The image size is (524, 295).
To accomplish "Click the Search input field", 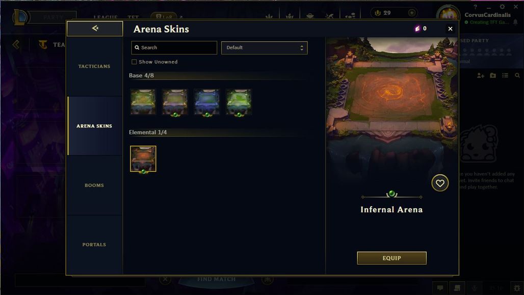I will point(174,48).
